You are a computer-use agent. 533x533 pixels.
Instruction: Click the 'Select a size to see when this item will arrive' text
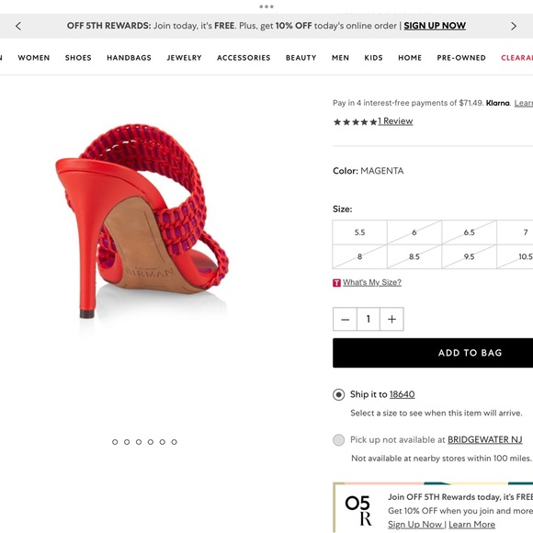(x=437, y=413)
